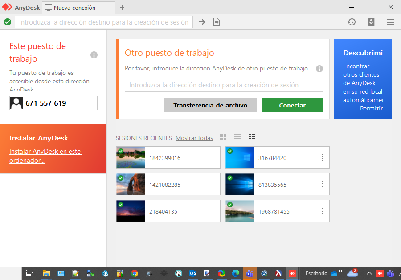Open session thumbnail for 218404135
The image size is (401, 280).
[131, 211]
